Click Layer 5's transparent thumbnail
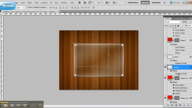 click(170, 67)
